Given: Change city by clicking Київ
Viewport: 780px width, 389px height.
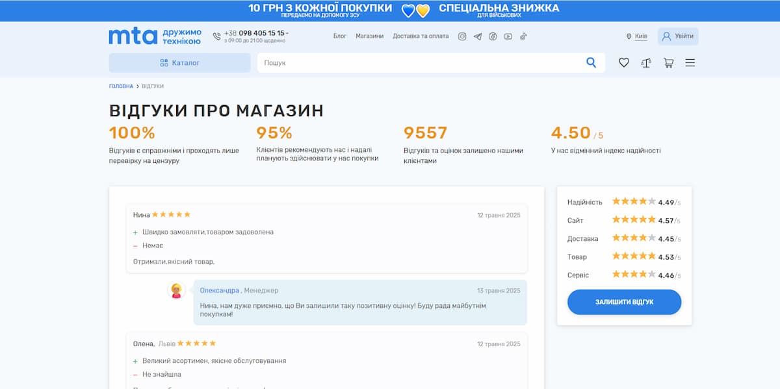Looking at the screenshot, I should 641,36.
